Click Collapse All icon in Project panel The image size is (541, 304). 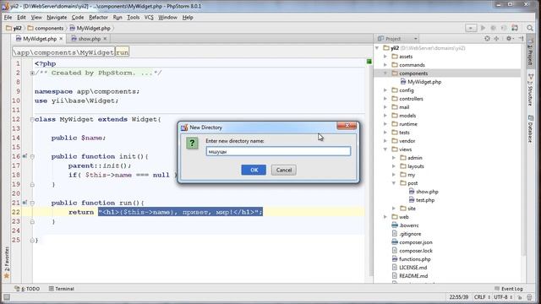coord(496,39)
